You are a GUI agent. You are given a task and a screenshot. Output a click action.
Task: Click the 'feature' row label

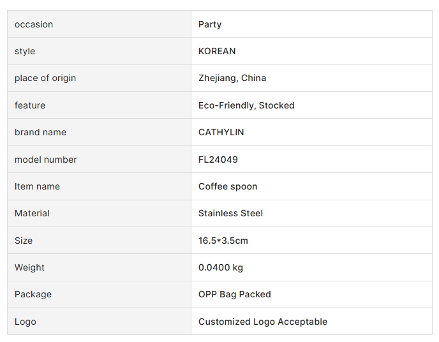(30, 105)
